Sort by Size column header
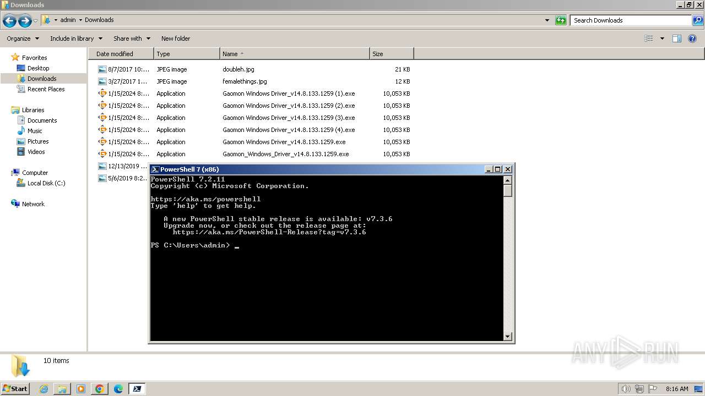 [392, 54]
